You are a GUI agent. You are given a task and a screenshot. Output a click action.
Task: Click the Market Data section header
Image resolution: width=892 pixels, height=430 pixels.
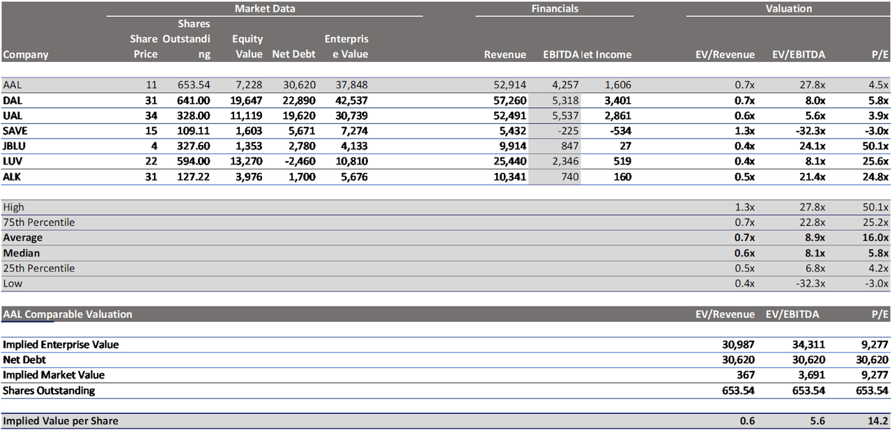point(264,9)
